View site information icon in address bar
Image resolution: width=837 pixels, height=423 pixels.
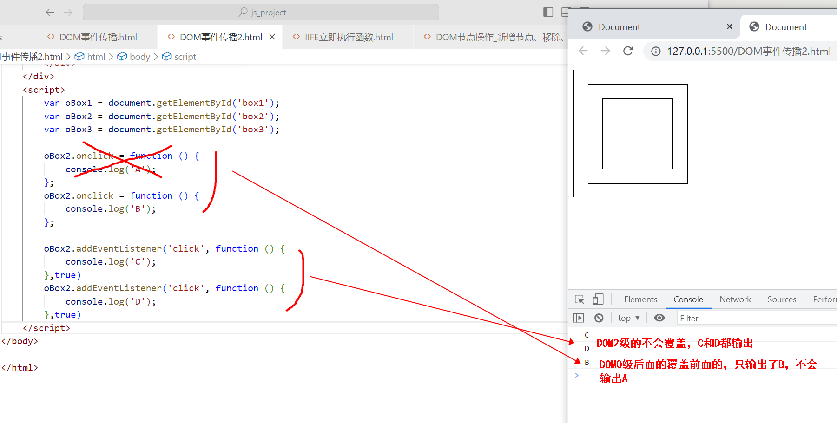(656, 51)
